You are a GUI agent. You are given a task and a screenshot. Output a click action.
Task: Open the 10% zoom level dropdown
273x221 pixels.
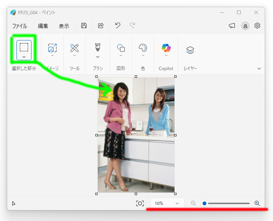167,203
